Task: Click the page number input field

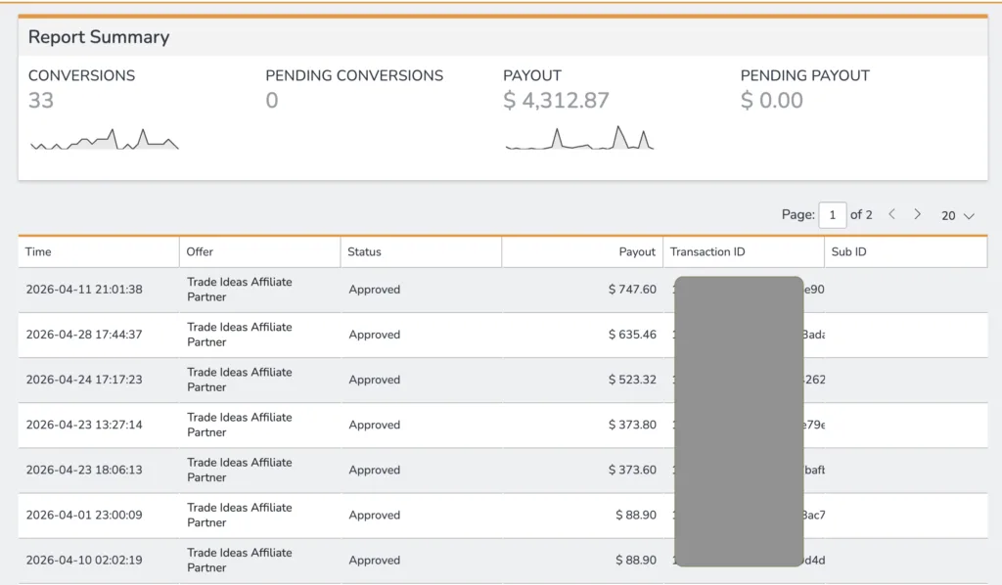Action: coord(833,215)
